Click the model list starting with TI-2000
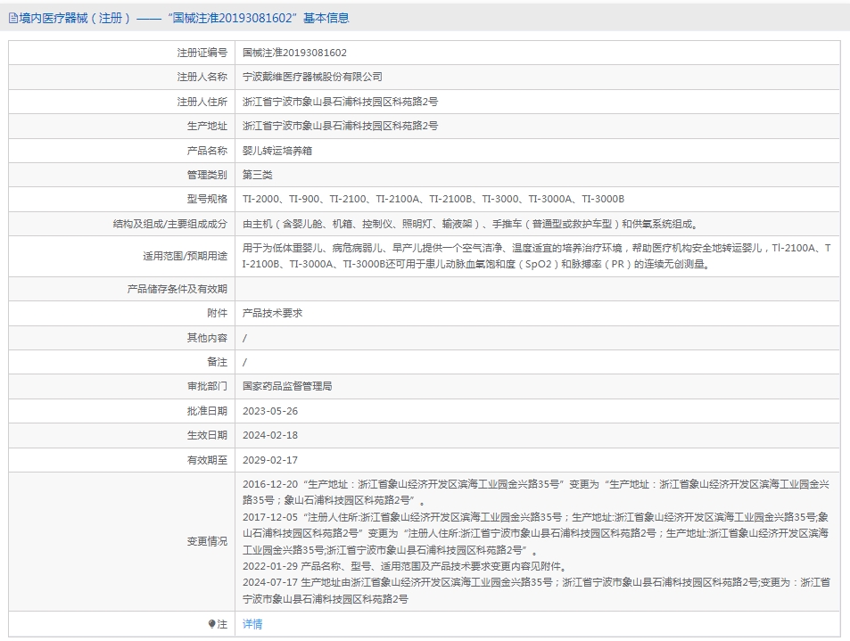The height and width of the screenshot is (641, 850). [433, 199]
